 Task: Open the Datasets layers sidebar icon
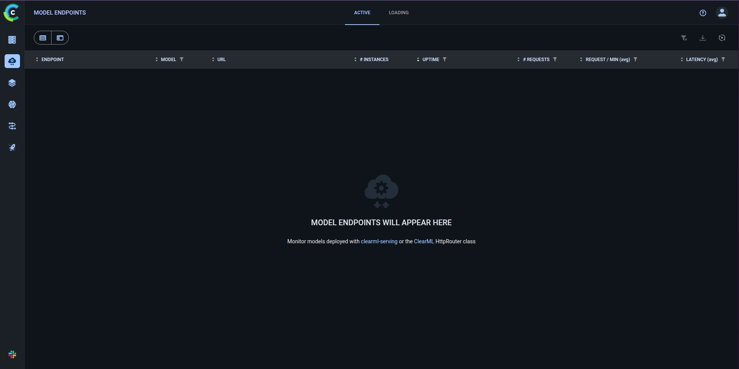(x=12, y=83)
